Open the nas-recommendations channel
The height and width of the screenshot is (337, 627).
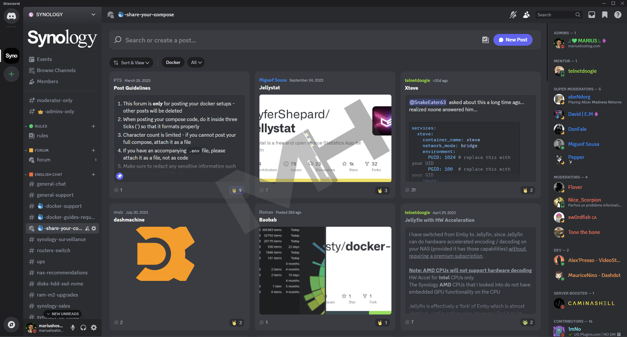point(62,273)
